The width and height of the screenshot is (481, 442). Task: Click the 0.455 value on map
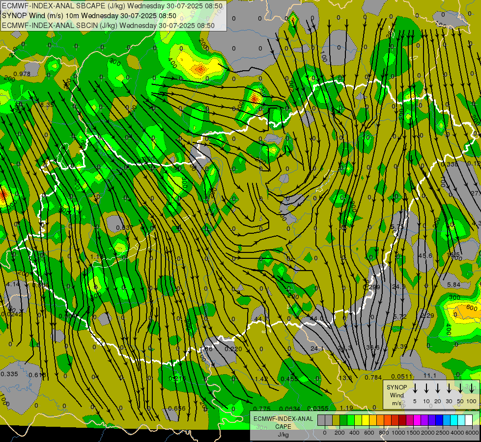pyautogui.click(x=289, y=379)
